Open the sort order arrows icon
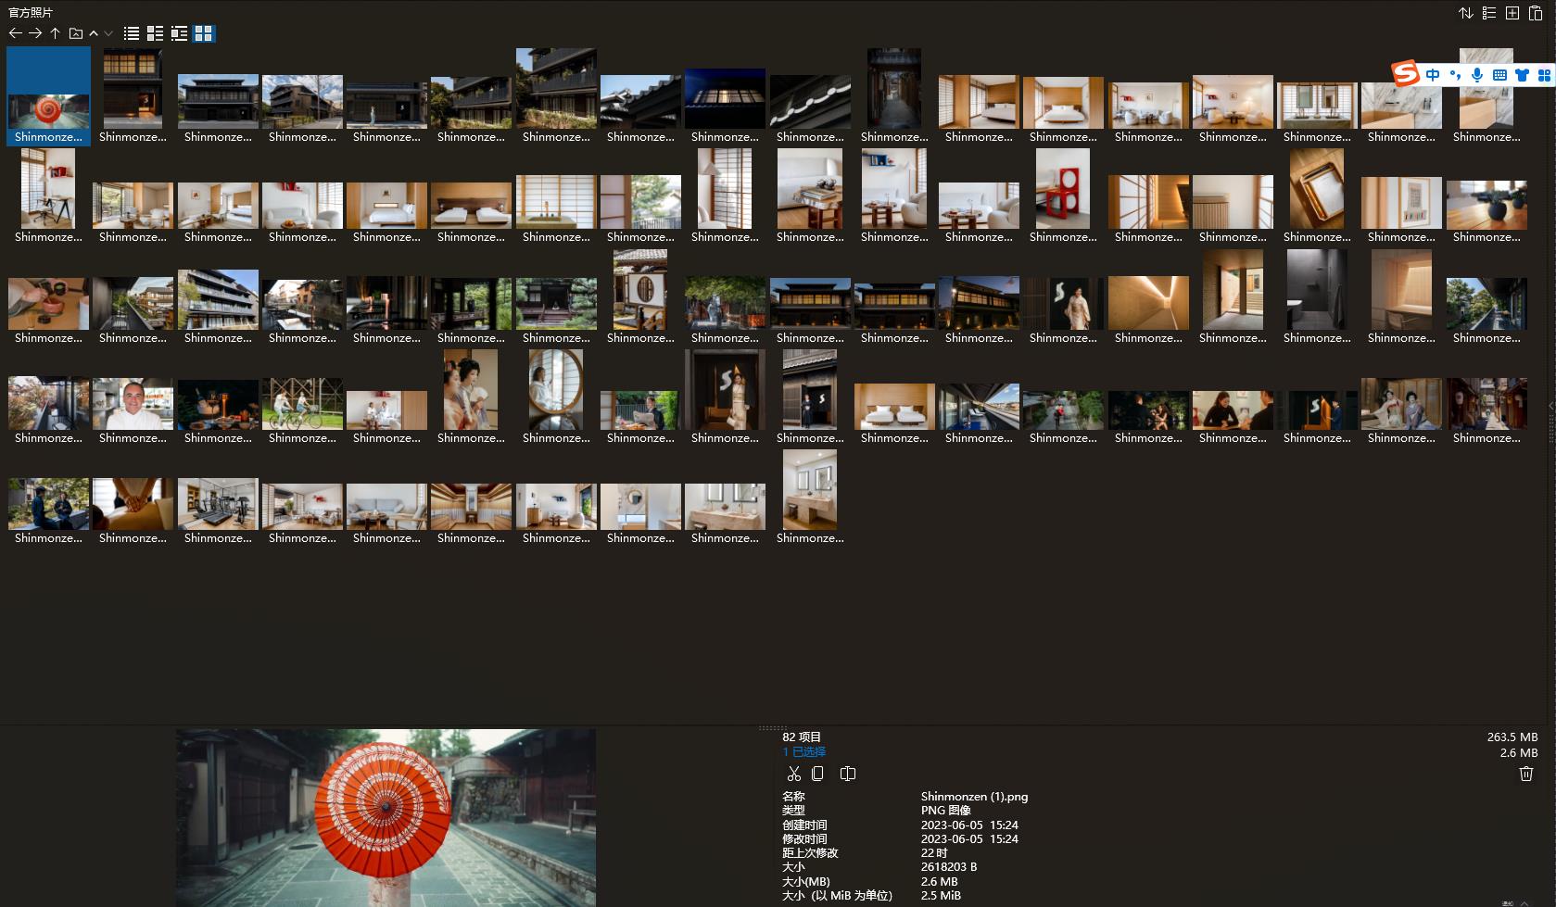Image resolution: width=1556 pixels, height=907 pixels. (x=1465, y=13)
